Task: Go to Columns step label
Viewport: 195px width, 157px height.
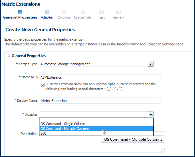Action: 64,17
